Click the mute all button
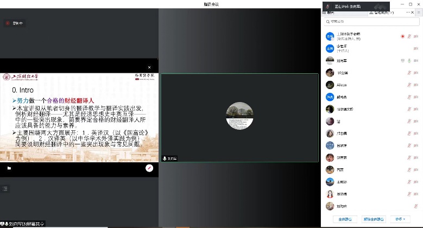423x228 pixels. (x=344, y=219)
